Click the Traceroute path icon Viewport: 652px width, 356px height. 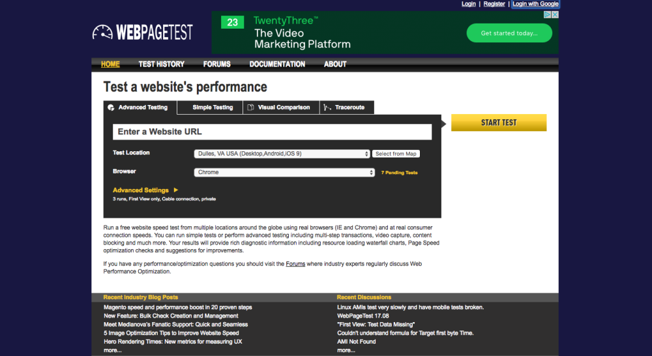tap(327, 108)
